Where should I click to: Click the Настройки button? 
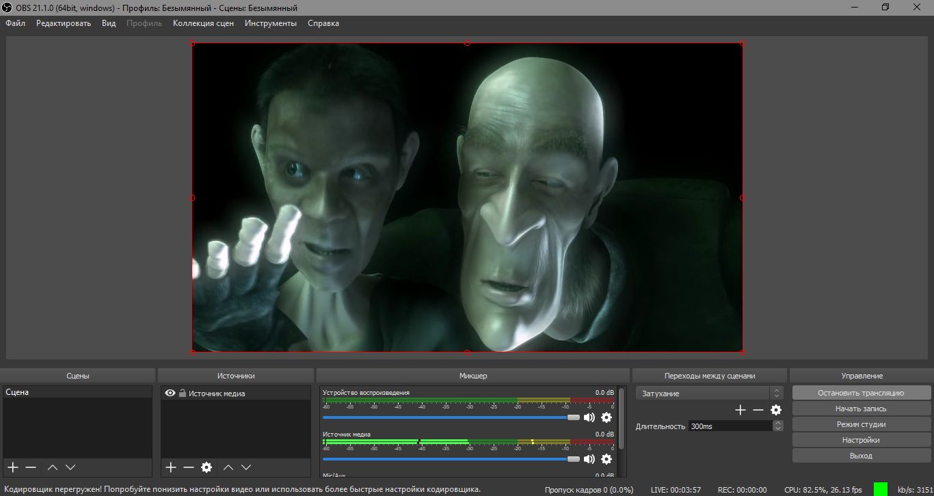pyautogui.click(x=861, y=440)
